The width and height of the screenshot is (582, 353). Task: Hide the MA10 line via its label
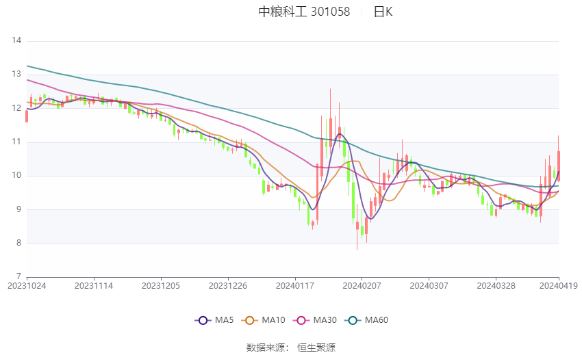[x=274, y=320]
